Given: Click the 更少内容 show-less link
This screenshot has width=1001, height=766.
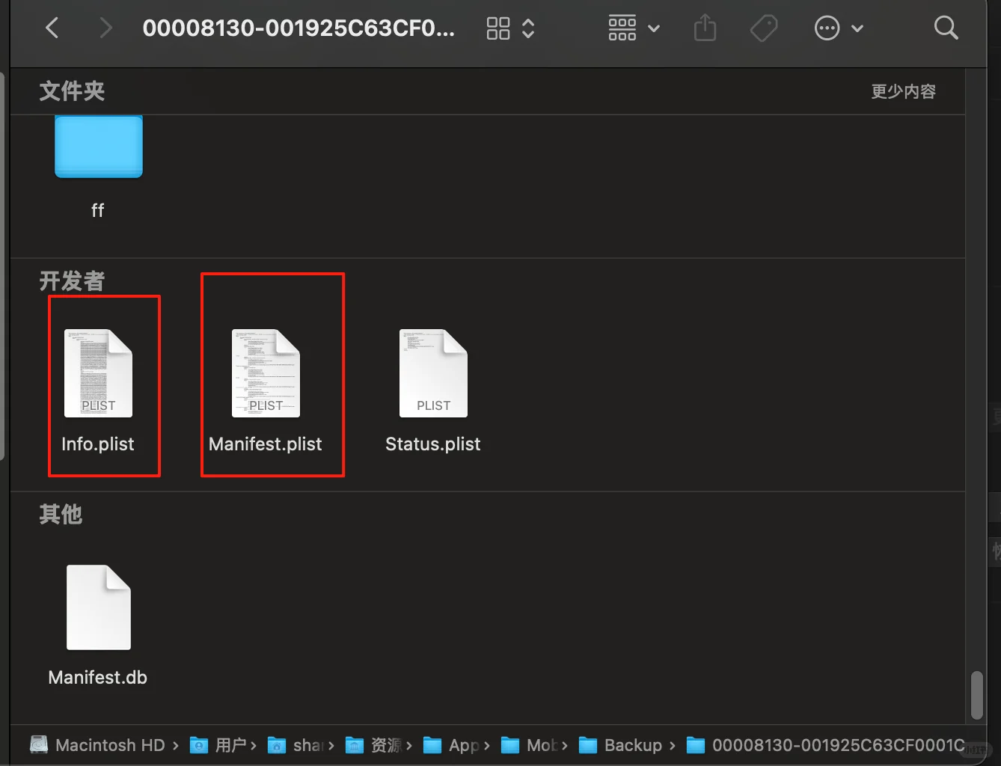Looking at the screenshot, I should click(x=904, y=91).
